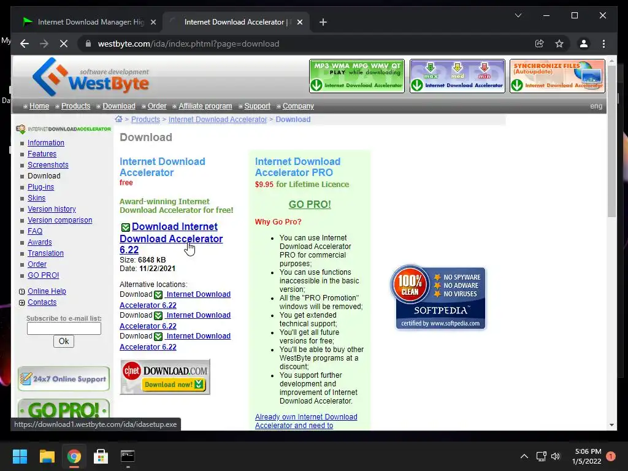Close the Internet Download Manager tab
This screenshot has height=471, width=628.
click(x=153, y=22)
